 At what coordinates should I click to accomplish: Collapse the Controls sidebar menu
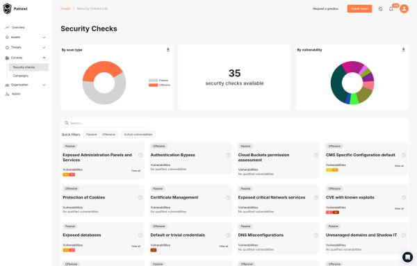click(26, 58)
